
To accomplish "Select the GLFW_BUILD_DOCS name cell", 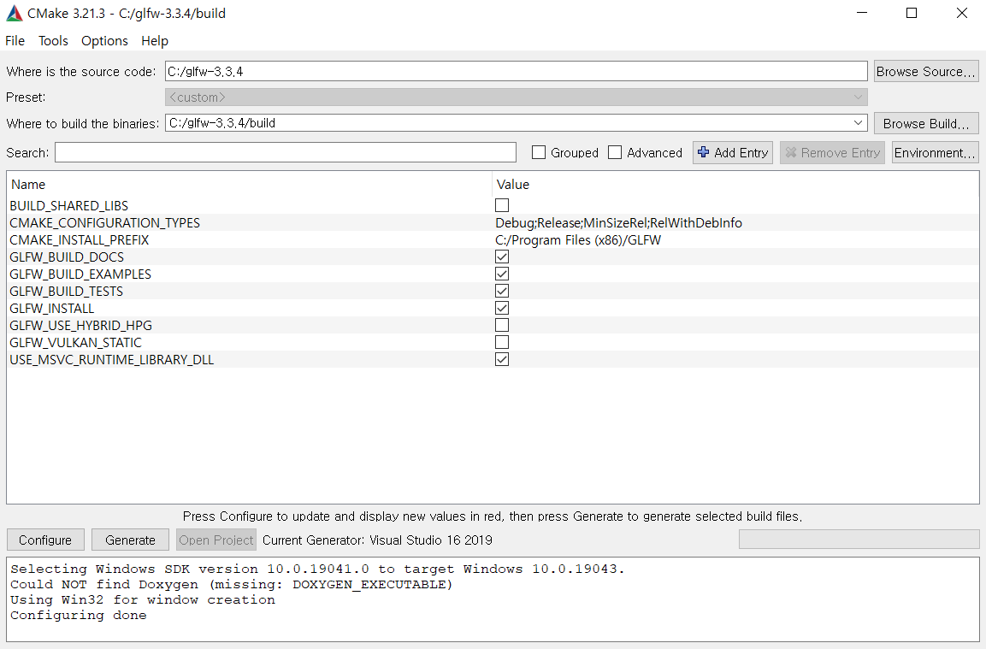I will 67,257.
